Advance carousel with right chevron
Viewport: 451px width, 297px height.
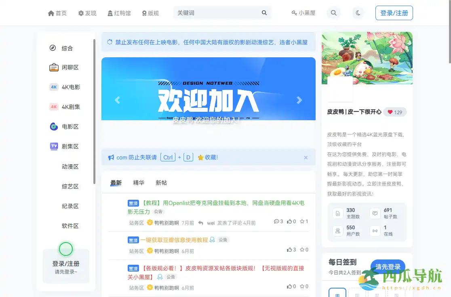click(x=299, y=100)
